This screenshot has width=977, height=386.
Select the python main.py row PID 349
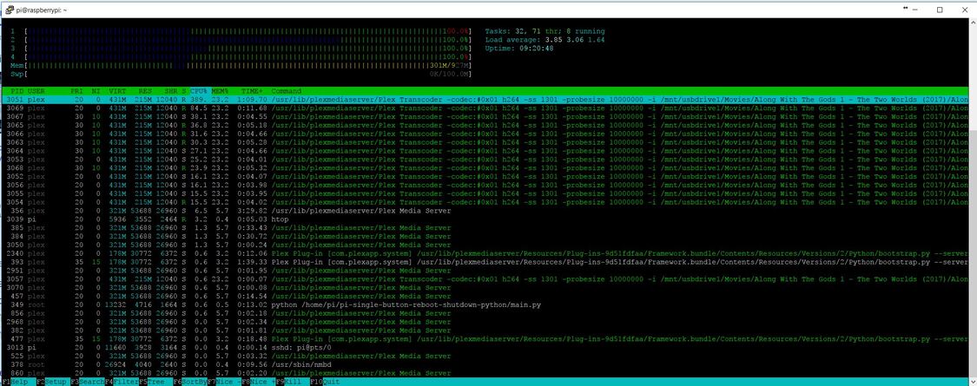(486, 305)
